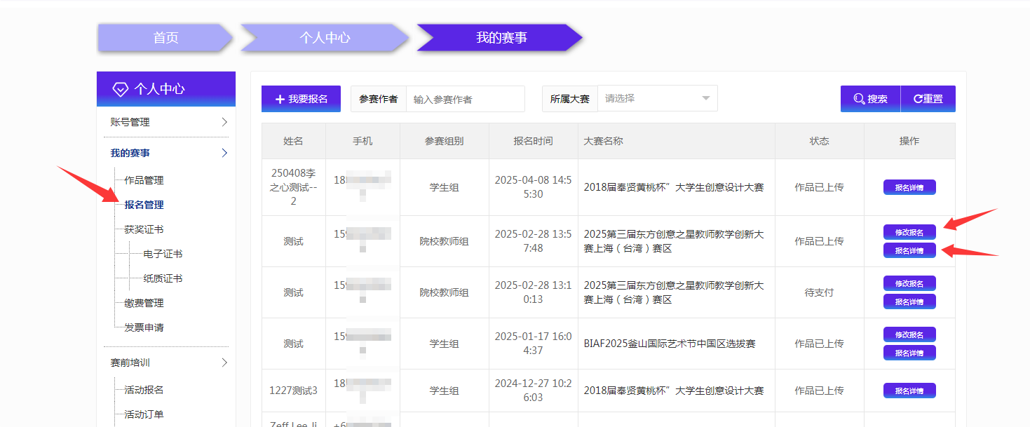Switch to the 首页 breadcrumb tab
This screenshot has height=427, width=1030.
166,38
